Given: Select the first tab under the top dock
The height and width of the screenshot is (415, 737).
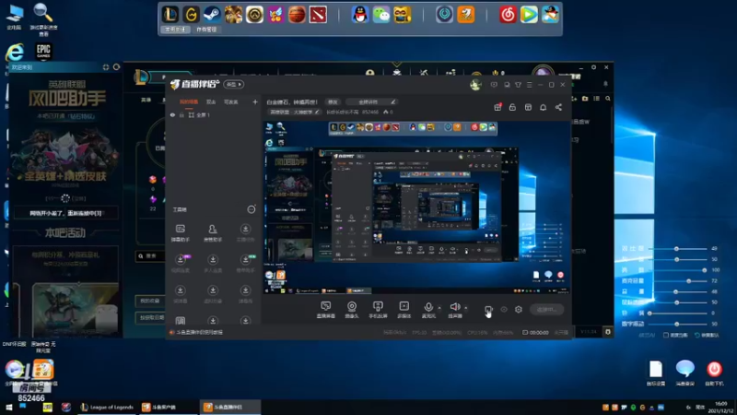Looking at the screenshot, I should pyautogui.click(x=175, y=30).
